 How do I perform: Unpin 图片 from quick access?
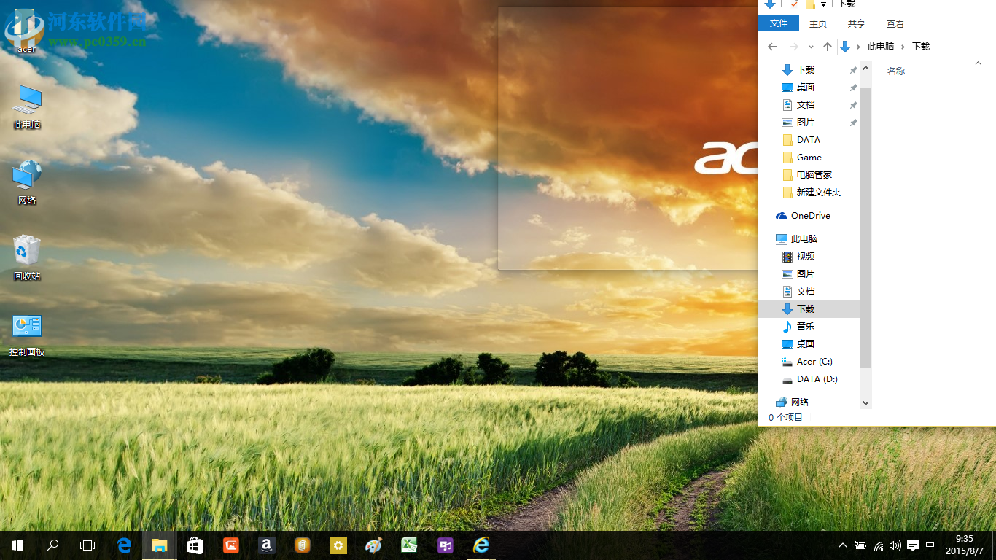tap(852, 122)
